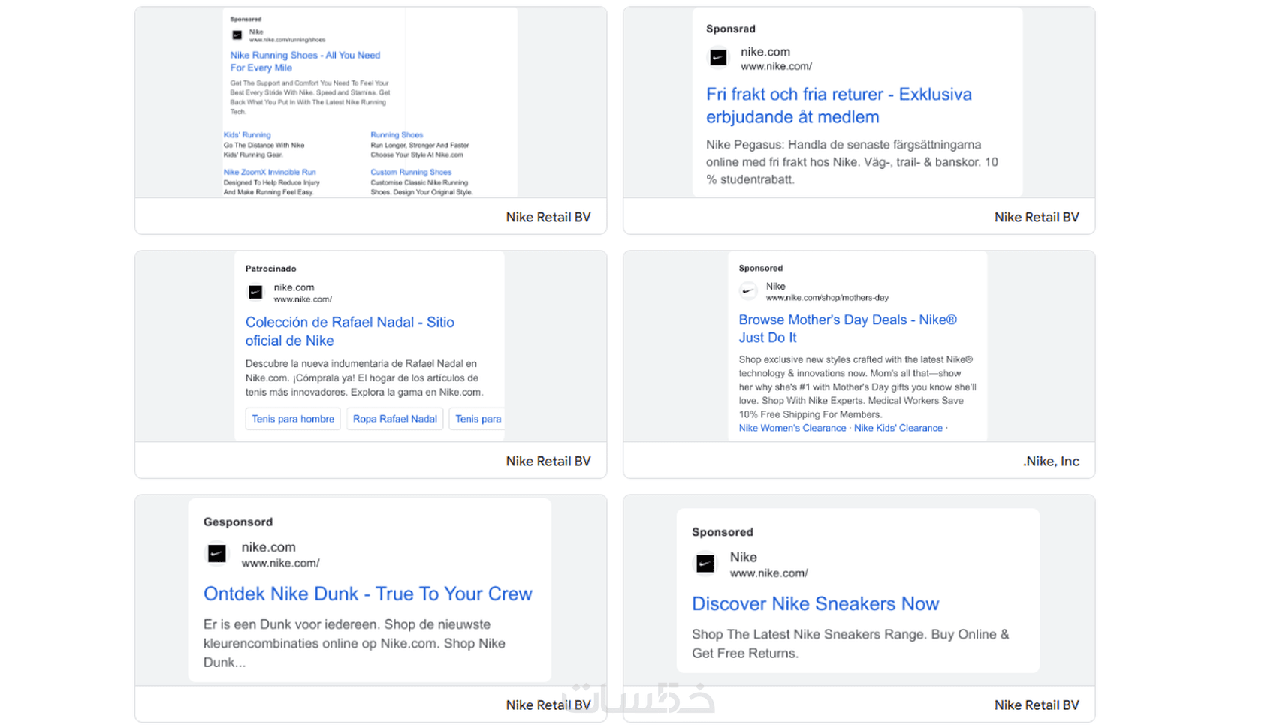Image resolution: width=1277 pixels, height=728 pixels.
Task: Click the 'Patrocinado' label
Action: (x=270, y=269)
